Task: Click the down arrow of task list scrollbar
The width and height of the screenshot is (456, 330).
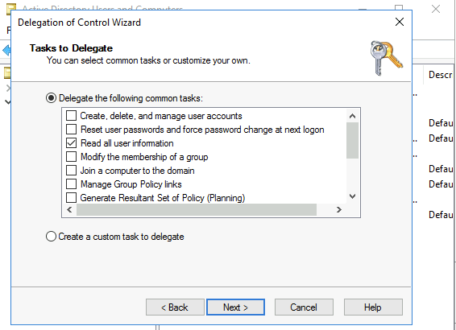Action: 352,196
